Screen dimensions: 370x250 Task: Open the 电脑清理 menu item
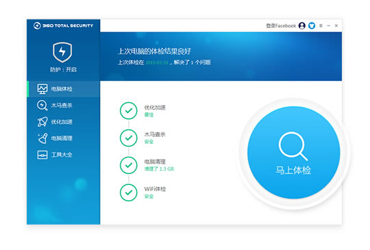click(64, 138)
